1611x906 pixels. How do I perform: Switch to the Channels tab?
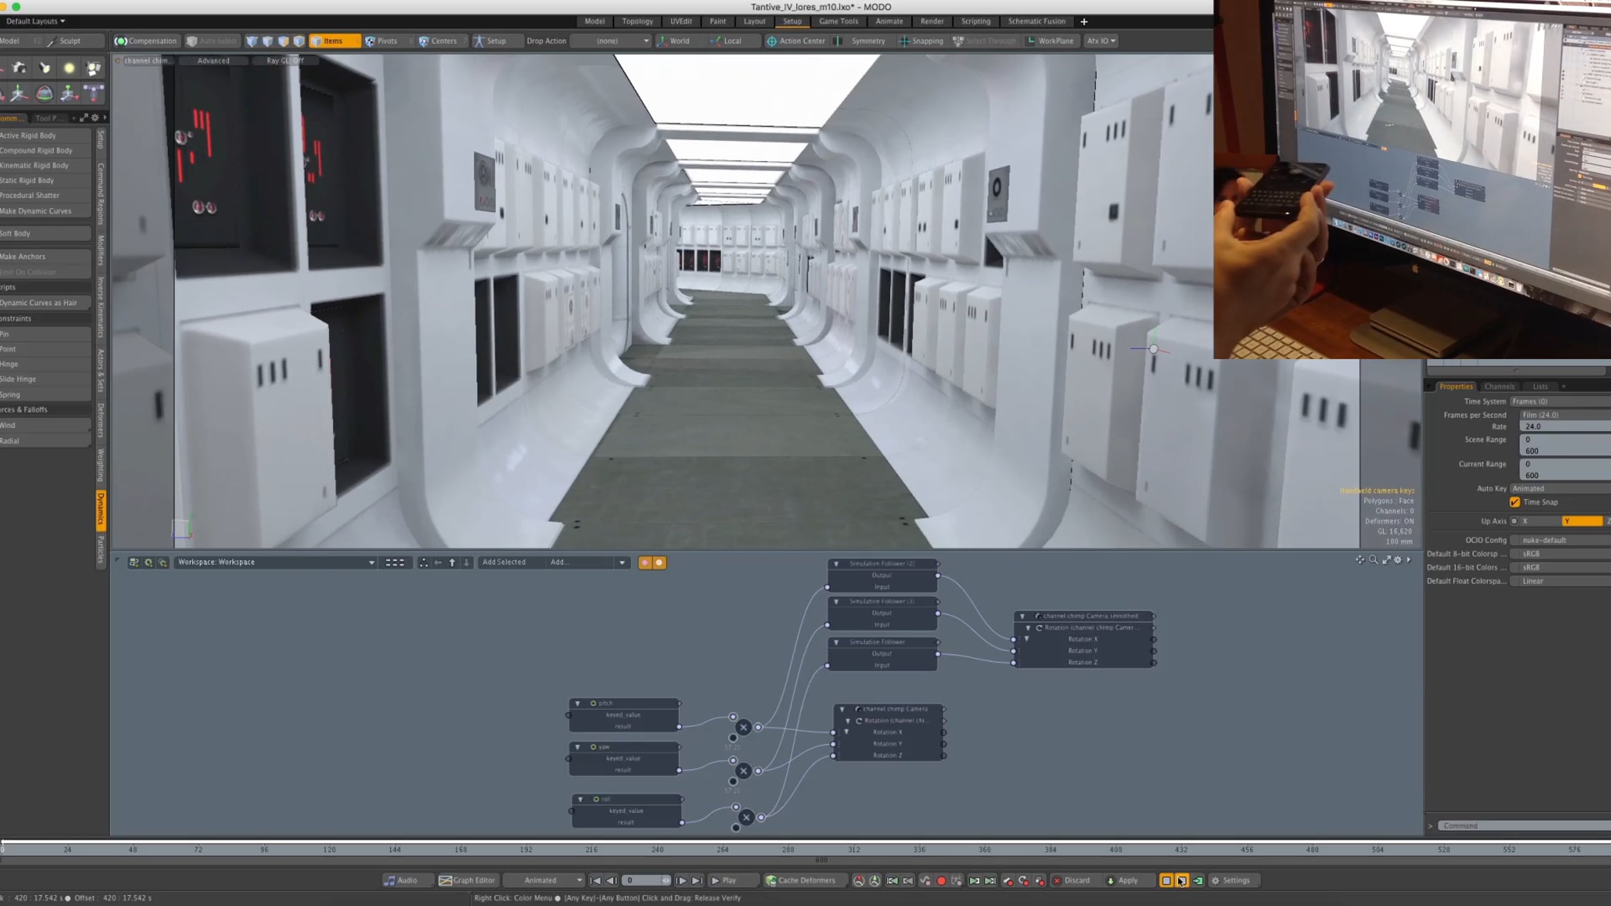point(1499,387)
